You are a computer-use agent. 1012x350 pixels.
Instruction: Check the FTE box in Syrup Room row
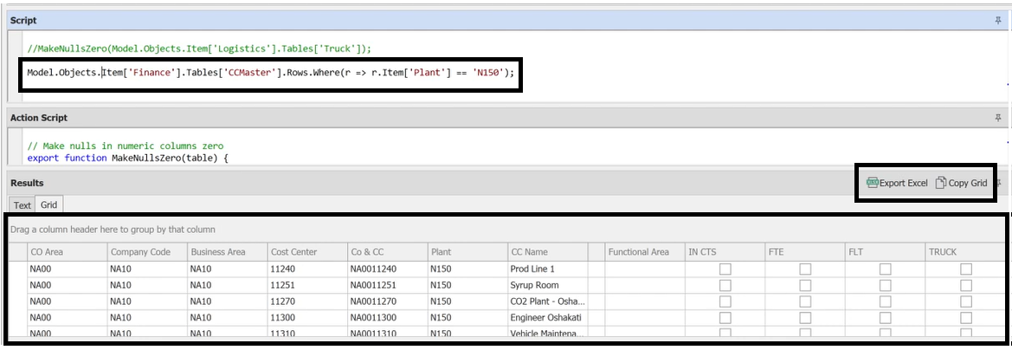click(x=804, y=285)
